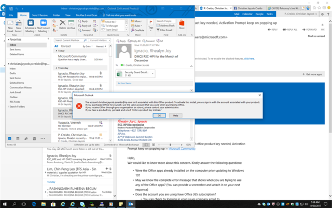Open the Drafts folder

pos(12,73)
